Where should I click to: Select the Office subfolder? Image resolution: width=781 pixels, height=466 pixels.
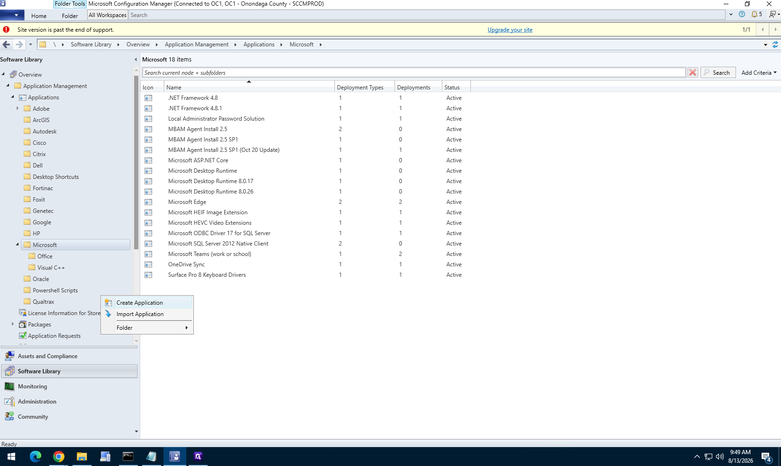45,256
